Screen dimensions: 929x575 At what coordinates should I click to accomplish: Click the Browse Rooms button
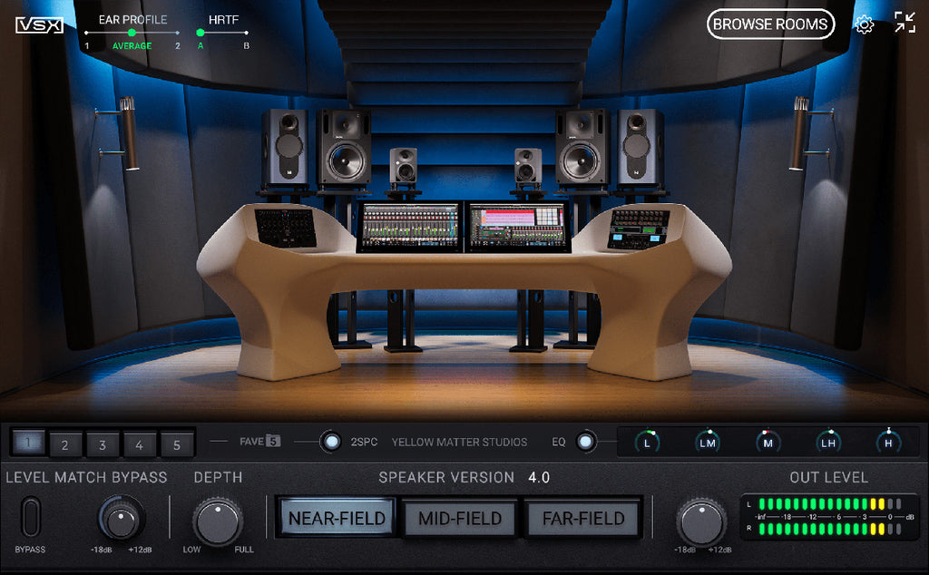[x=770, y=24]
